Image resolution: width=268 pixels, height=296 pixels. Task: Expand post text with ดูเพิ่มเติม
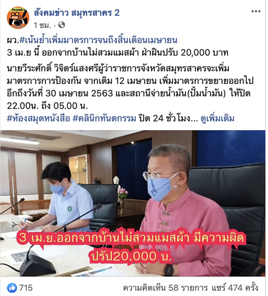click(217, 119)
